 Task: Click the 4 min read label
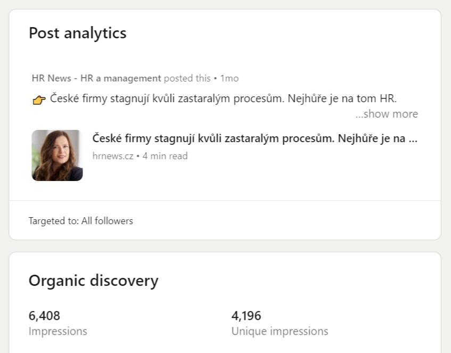coord(165,156)
